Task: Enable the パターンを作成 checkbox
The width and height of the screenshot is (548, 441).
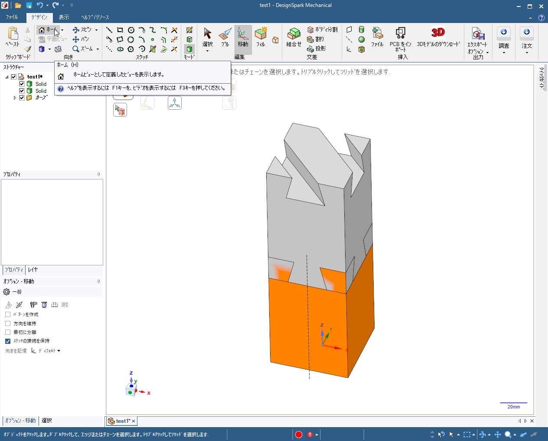Action: [x=8, y=314]
